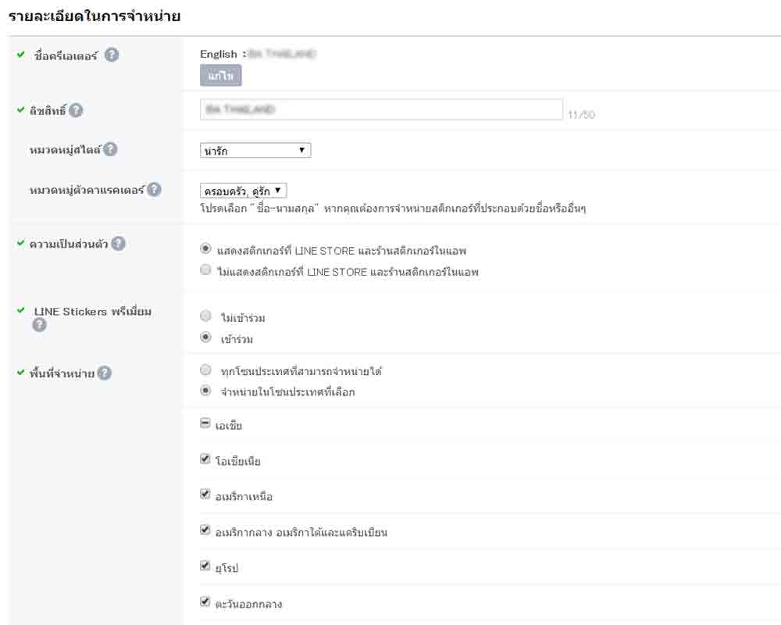The width and height of the screenshot is (781, 625).
Task: Expand ครอบครัว, คู่รัก character category dropdown
Action: (244, 190)
